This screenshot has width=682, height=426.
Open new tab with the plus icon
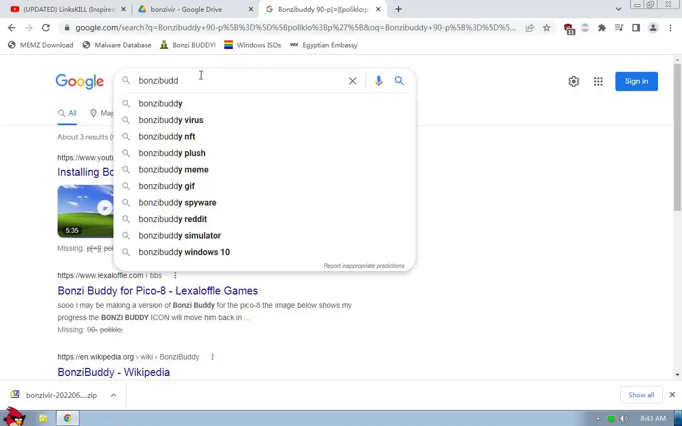click(x=399, y=9)
